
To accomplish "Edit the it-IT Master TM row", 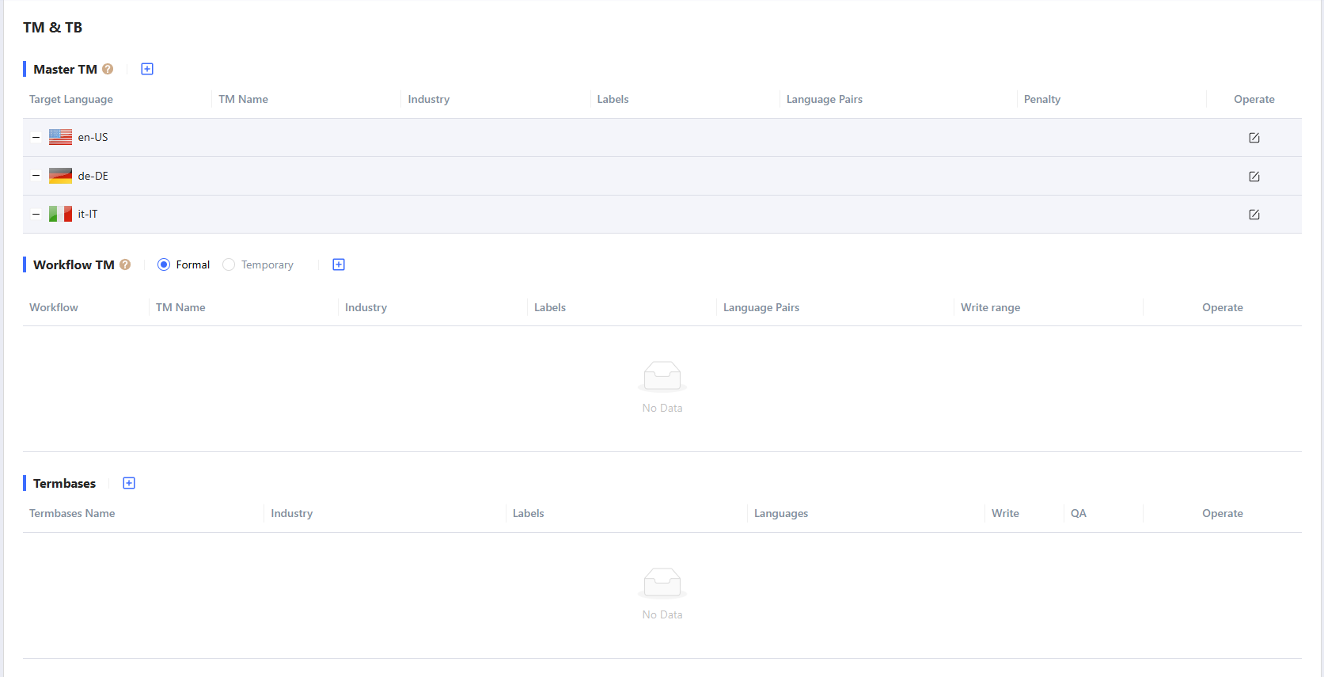I will [1254, 215].
